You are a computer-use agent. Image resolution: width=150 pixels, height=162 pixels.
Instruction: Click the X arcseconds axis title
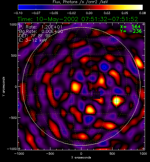(x=81, y=158)
